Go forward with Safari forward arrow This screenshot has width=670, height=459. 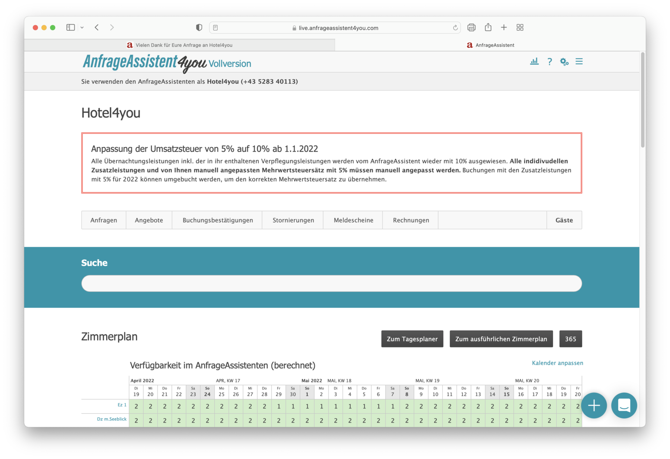click(x=112, y=28)
